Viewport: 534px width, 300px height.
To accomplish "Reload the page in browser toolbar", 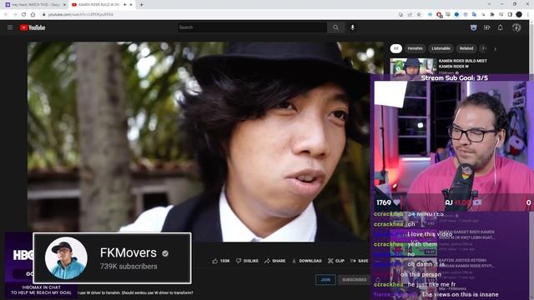I will point(24,15).
